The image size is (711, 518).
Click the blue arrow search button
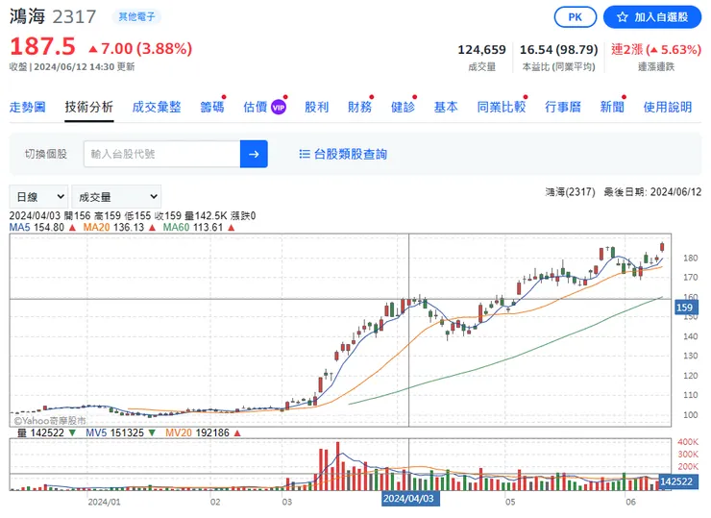pyautogui.click(x=254, y=154)
